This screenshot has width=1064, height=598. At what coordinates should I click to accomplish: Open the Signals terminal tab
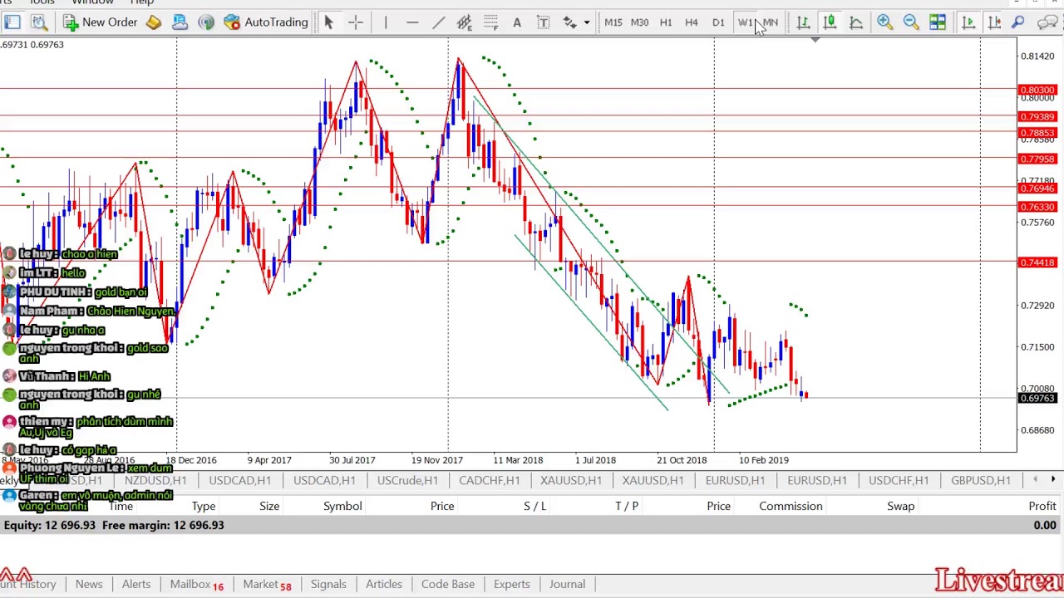328,584
